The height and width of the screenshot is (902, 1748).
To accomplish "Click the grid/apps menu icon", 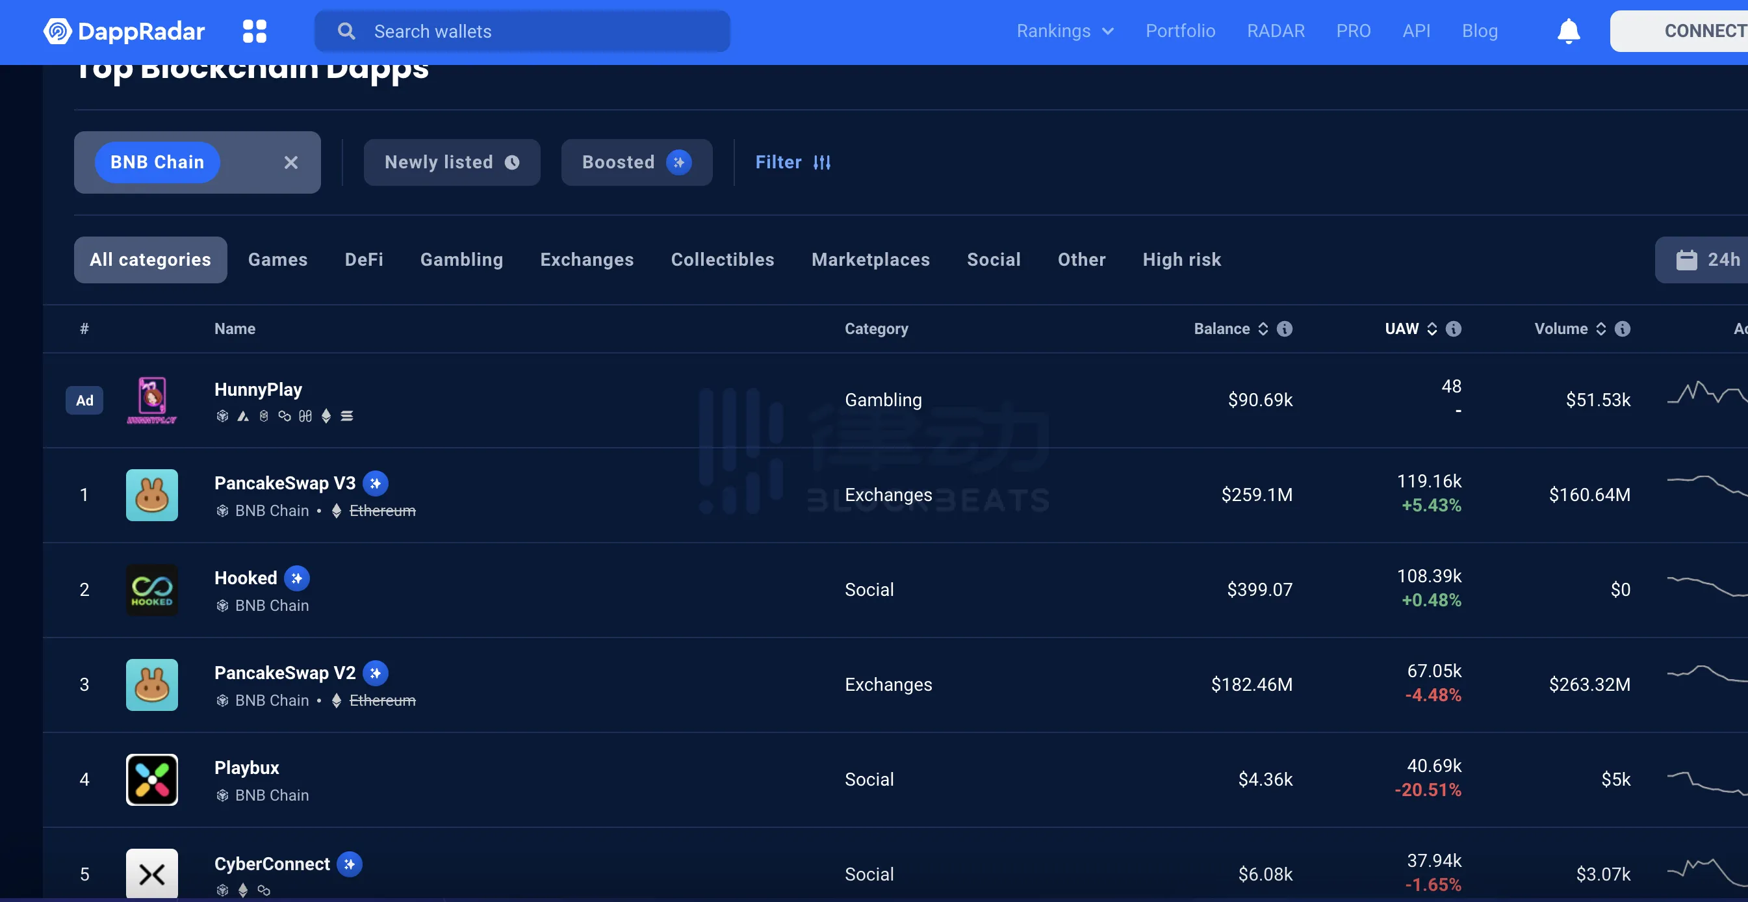I will click(254, 30).
